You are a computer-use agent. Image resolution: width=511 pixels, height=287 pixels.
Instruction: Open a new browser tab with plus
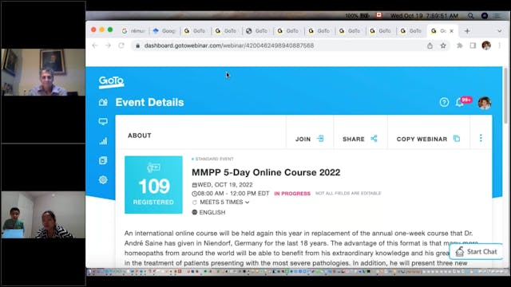tap(467, 31)
